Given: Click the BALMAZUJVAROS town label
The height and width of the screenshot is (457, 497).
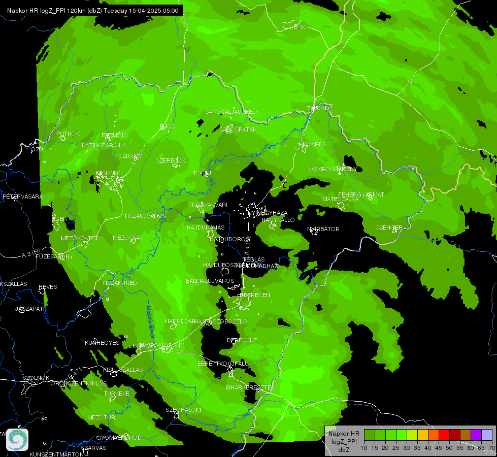Looking at the screenshot, I should [210, 281].
